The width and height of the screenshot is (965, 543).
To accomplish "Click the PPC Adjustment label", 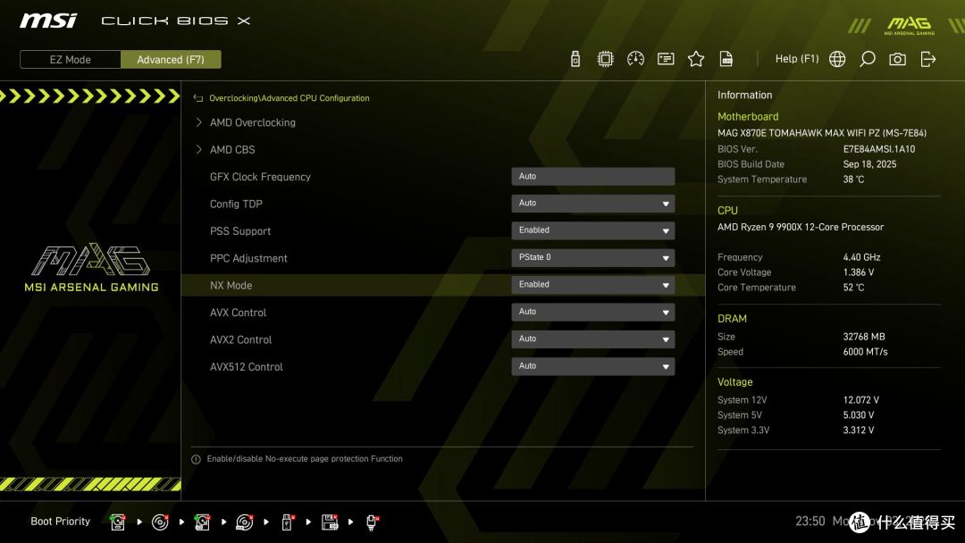I will coord(248,258).
